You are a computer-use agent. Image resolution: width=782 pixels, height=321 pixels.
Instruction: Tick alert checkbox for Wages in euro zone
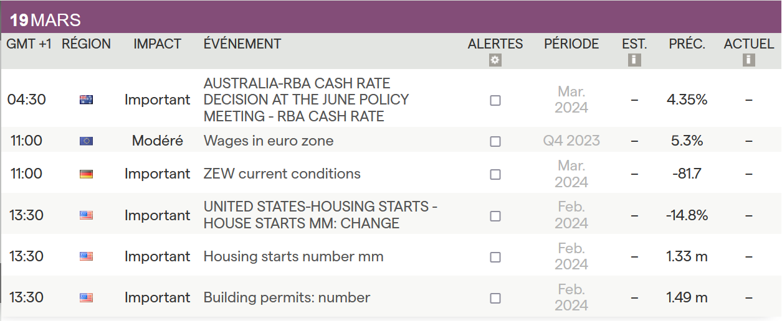[x=495, y=141]
